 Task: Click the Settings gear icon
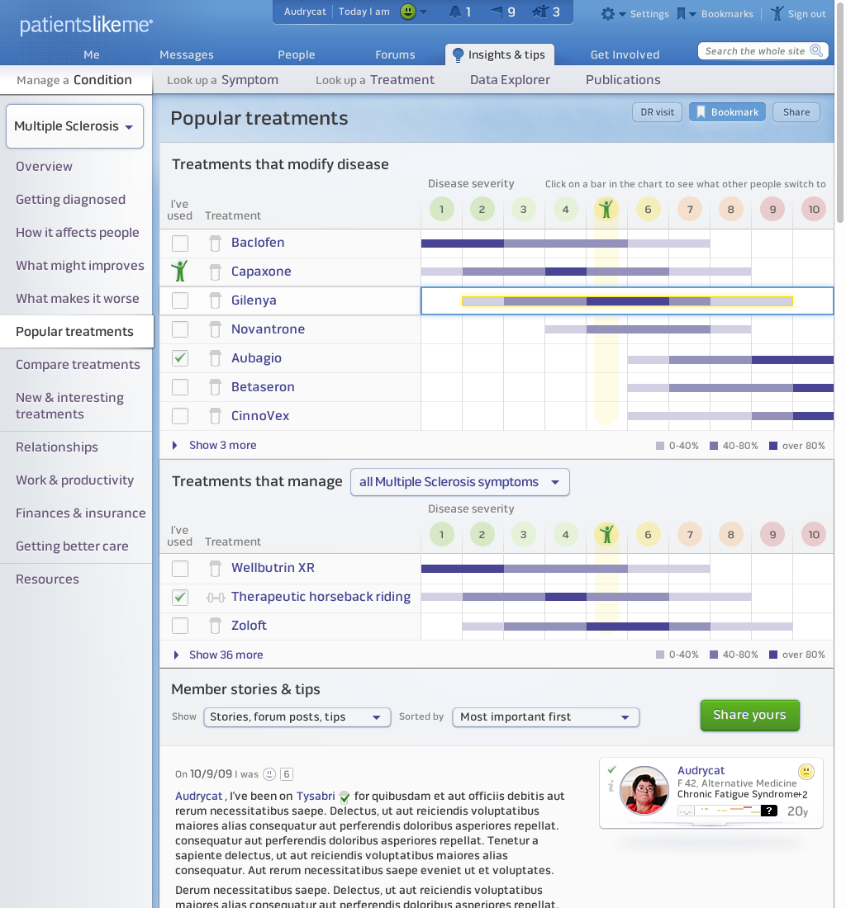click(608, 14)
